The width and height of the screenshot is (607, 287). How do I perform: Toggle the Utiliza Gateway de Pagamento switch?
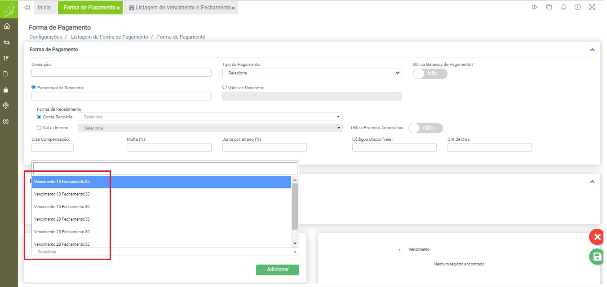pos(430,74)
